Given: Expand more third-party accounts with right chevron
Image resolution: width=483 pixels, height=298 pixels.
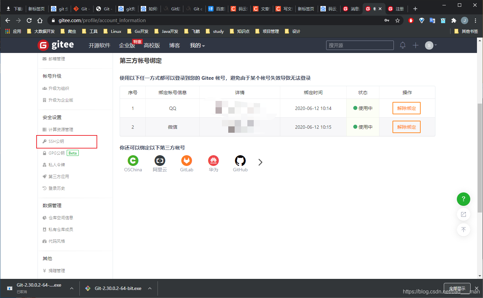Looking at the screenshot, I should (260, 162).
